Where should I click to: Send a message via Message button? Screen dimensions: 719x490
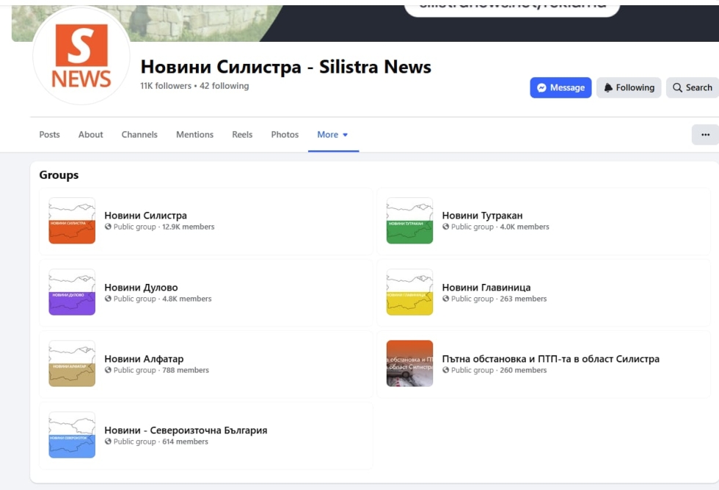(x=561, y=88)
